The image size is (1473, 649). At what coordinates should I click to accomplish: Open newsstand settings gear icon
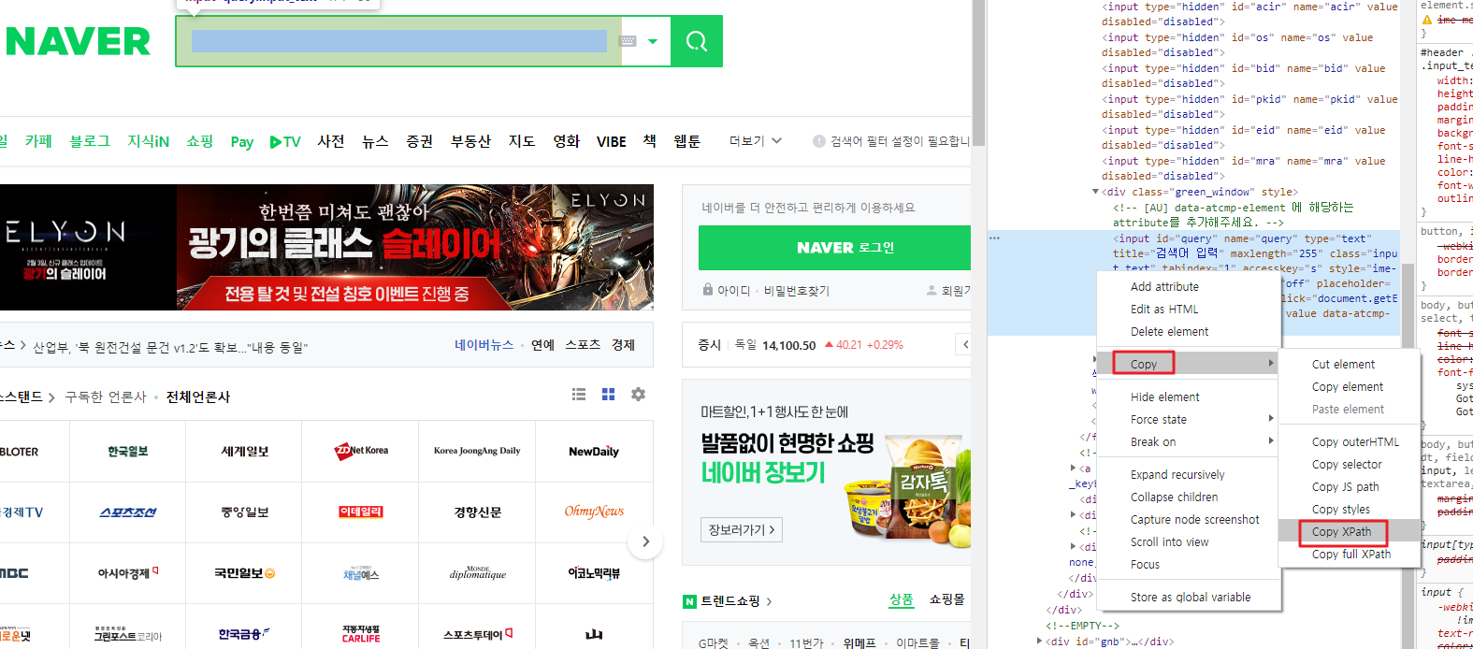pyautogui.click(x=638, y=395)
